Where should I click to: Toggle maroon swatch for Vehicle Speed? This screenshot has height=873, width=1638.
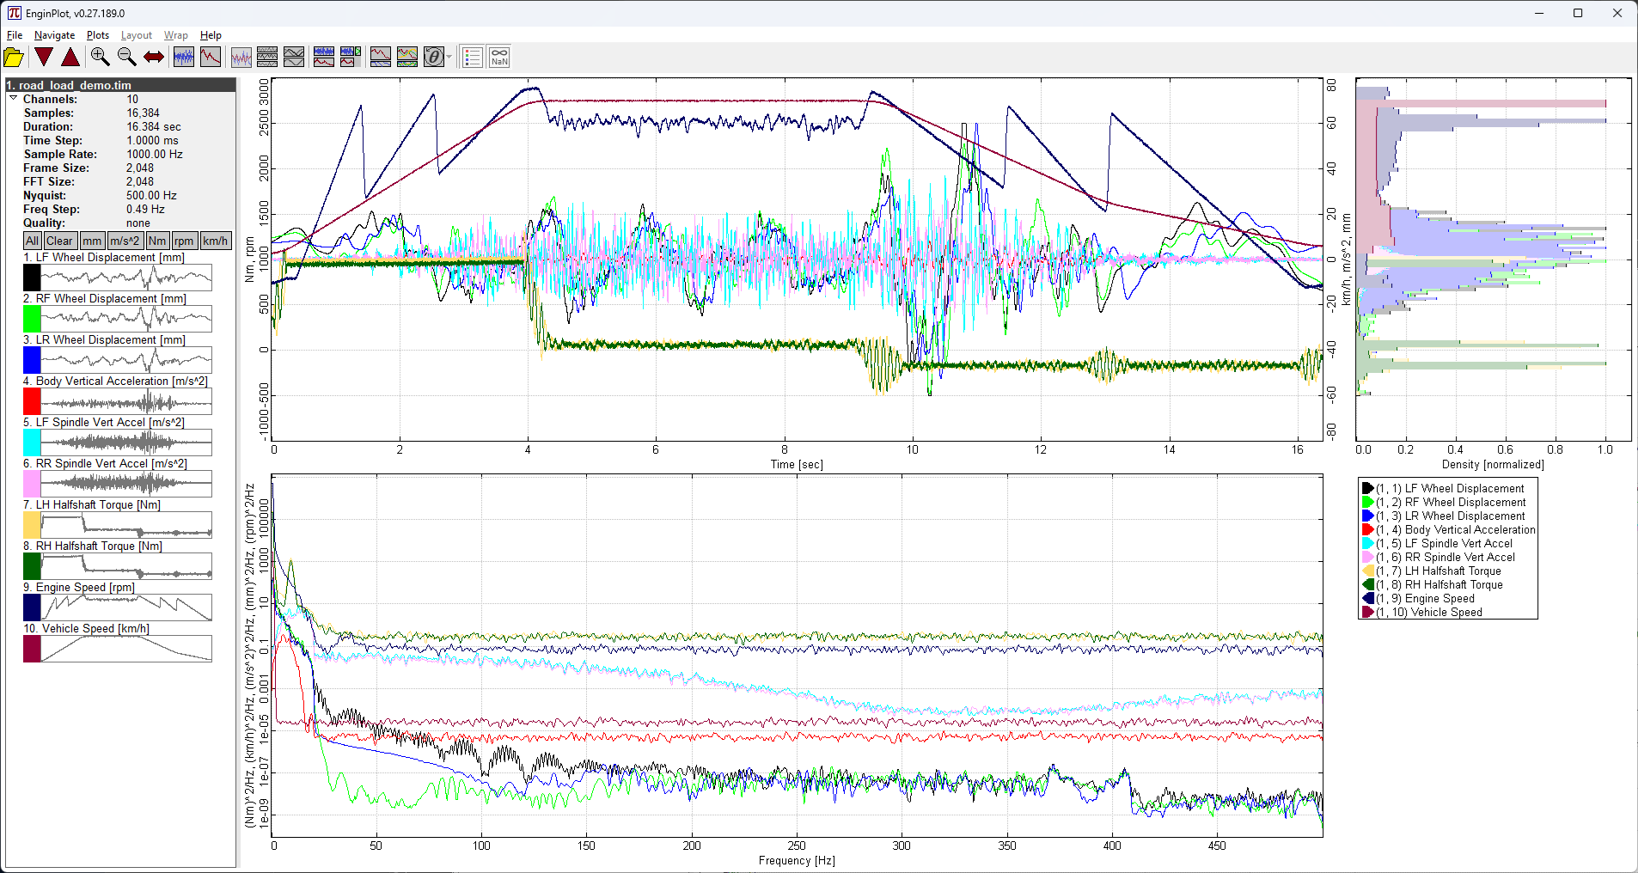pos(32,649)
